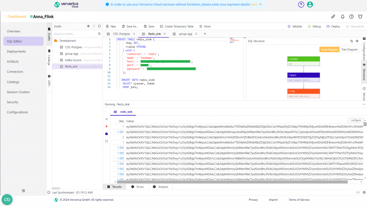Click the search magnifier icon in drafts
Image resolution: width=367 pixels, height=208 pixels.
pyautogui.click(x=99, y=34)
